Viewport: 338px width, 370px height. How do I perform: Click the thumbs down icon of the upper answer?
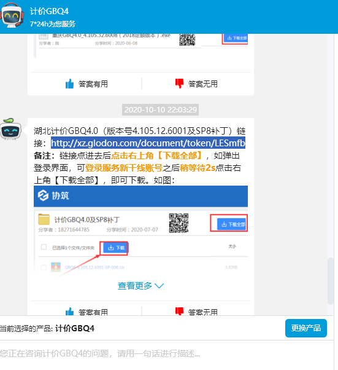point(179,84)
